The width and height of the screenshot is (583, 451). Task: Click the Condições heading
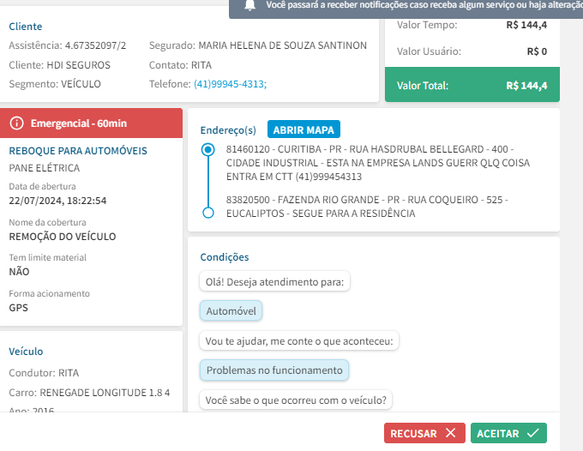225,257
